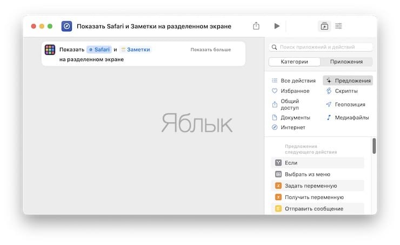Minimize the window with yellow button

tap(42, 27)
